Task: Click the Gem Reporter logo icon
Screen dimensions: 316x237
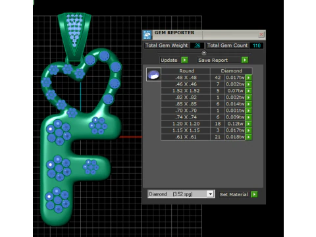Action: point(147,35)
